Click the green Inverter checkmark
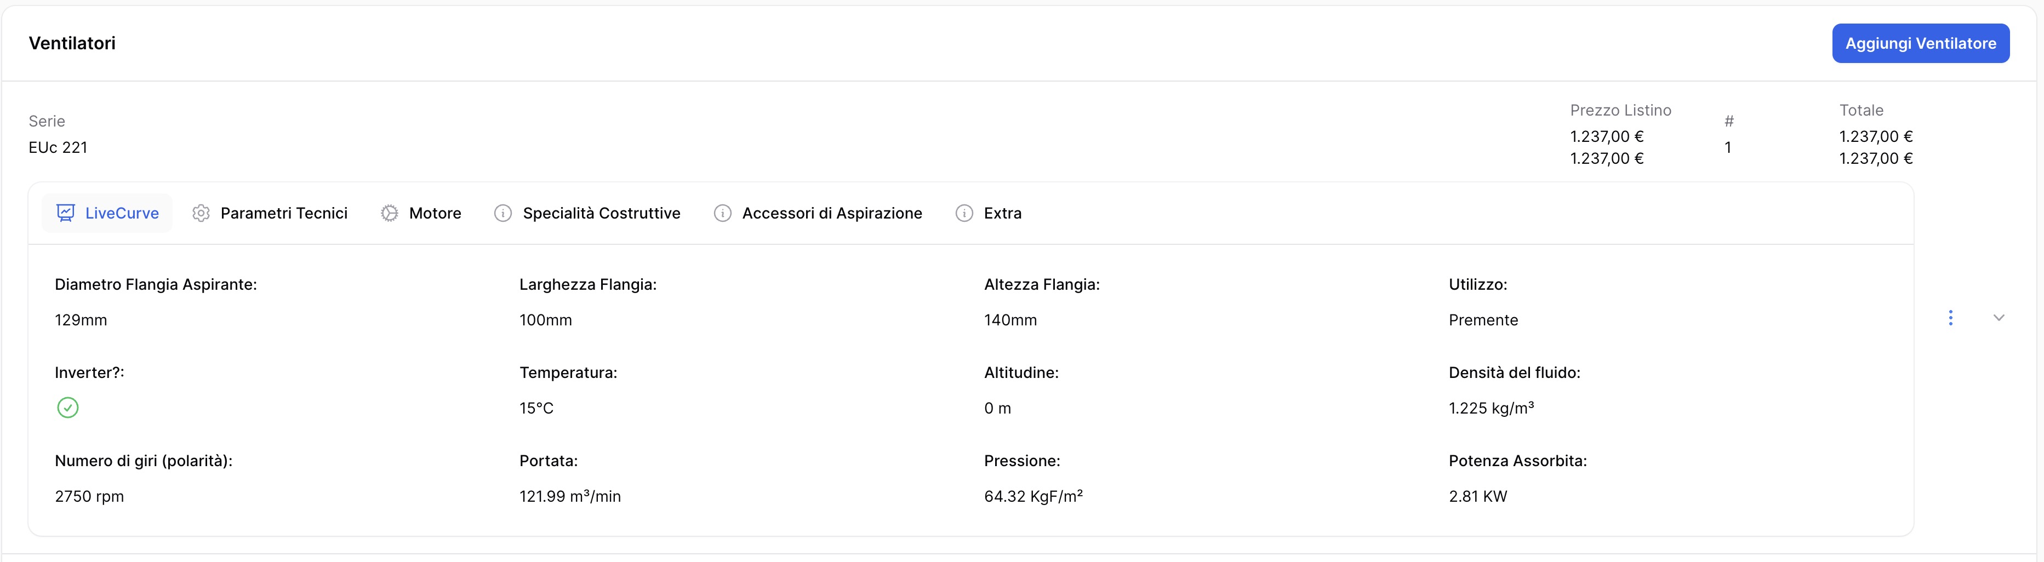The width and height of the screenshot is (2044, 562). point(68,408)
